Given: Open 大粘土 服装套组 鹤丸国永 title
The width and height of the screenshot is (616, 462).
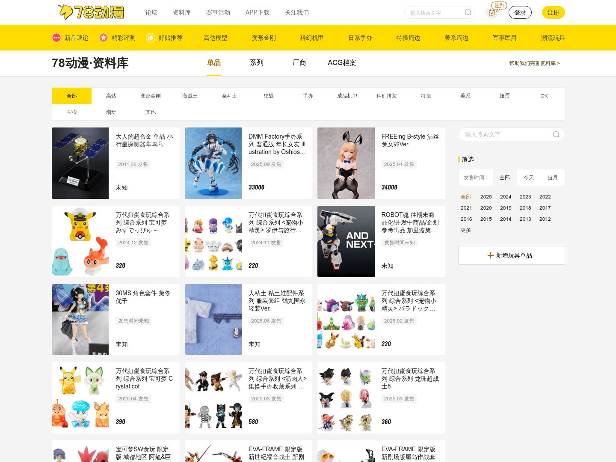Looking at the screenshot, I should (277, 301).
